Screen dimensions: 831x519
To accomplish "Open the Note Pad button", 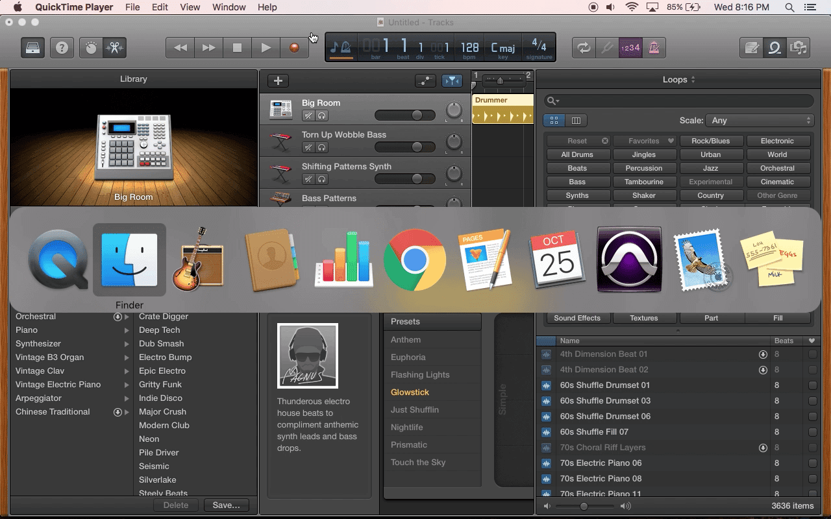I will click(752, 47).
